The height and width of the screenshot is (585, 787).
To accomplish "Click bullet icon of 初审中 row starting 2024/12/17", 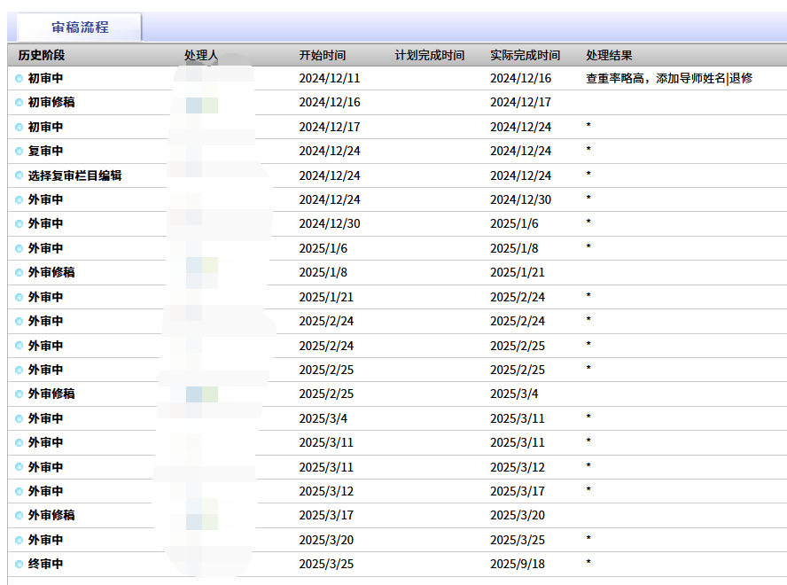I will pos(19,127).
